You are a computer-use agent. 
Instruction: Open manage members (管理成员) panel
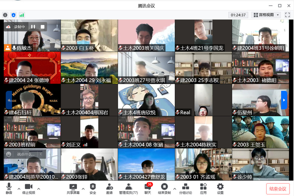coord(128,187)
